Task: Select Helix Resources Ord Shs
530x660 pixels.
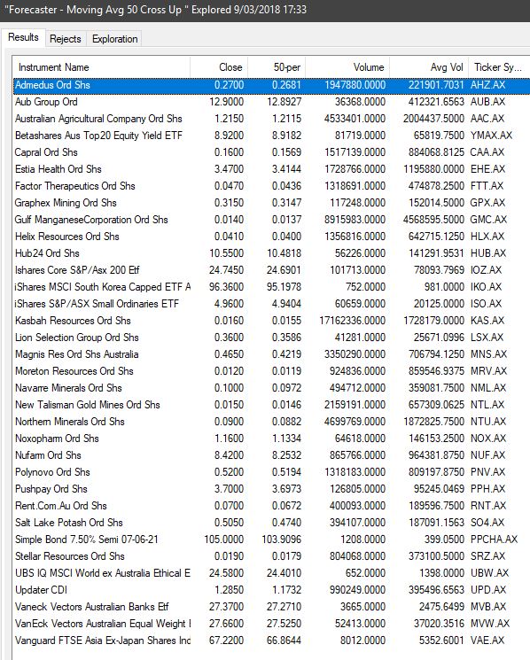Action: point(271,237)
